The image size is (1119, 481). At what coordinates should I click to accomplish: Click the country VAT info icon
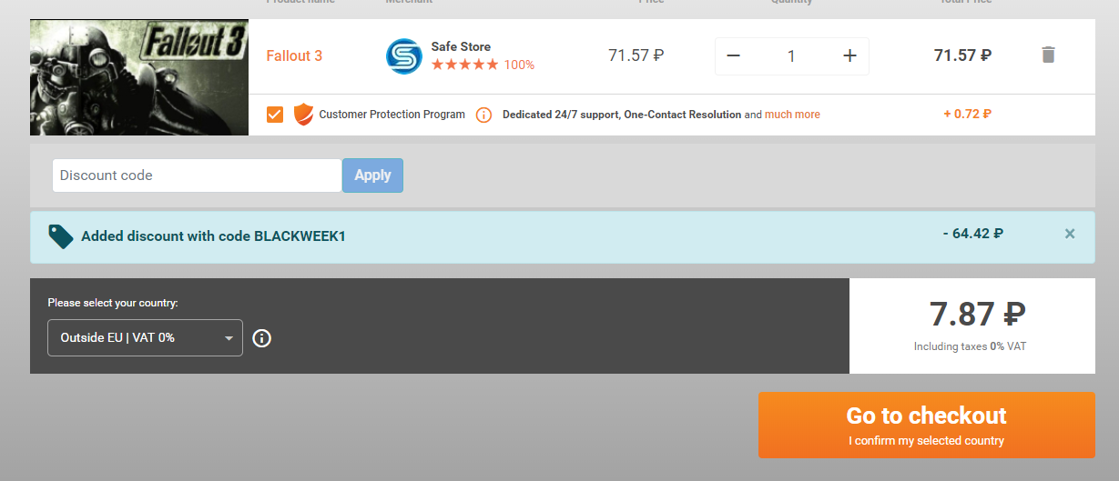tap(261, 338)
